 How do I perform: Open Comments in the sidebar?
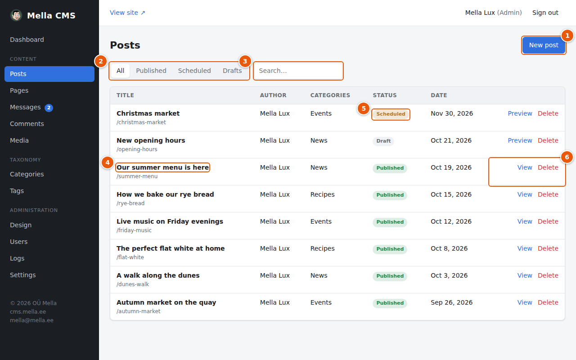[49, 124]
